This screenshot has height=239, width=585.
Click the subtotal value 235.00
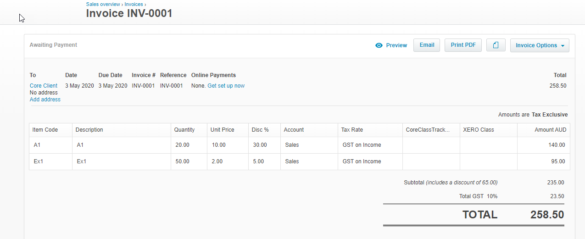pyautogui.click(x=556, y=183)
